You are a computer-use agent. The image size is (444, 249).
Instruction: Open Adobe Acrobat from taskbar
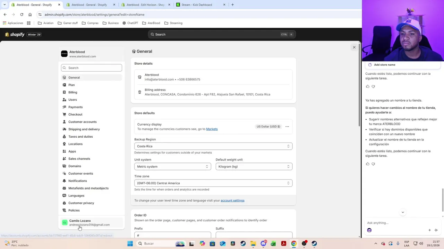point(283,243)
